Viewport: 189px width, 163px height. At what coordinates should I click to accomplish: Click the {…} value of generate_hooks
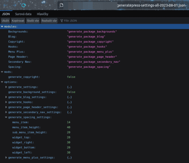pyautogui.click(x=70, y=102)
